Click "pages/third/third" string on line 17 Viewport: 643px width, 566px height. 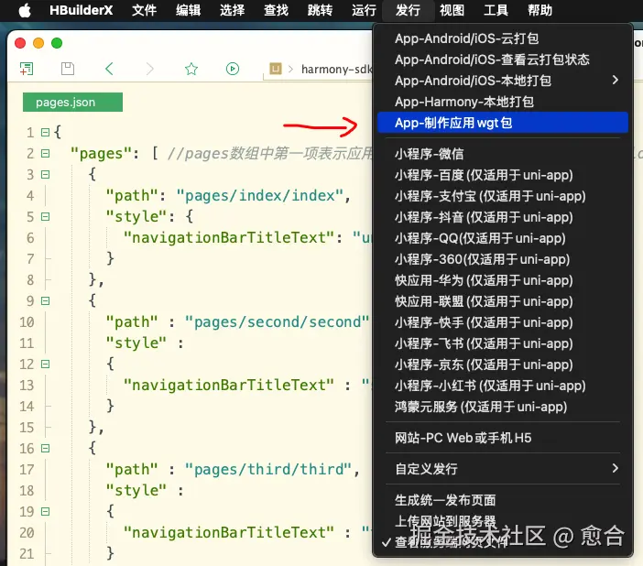click(x=268, y=469)
